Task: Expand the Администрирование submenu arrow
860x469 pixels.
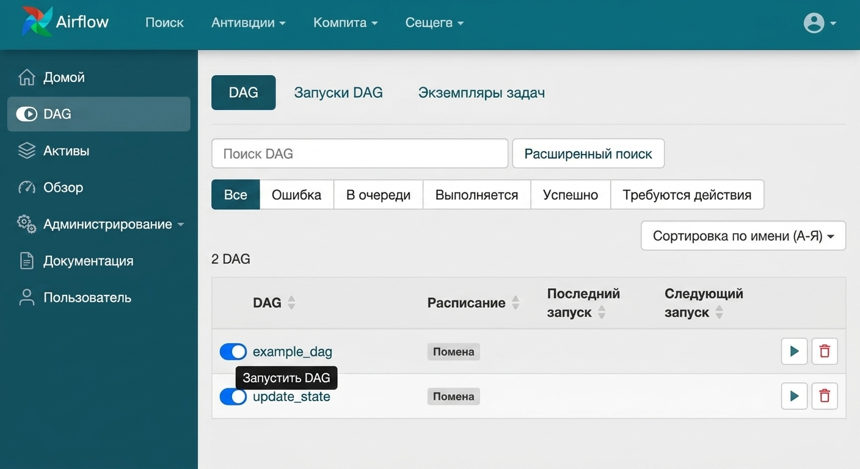Action: point(181,225)
